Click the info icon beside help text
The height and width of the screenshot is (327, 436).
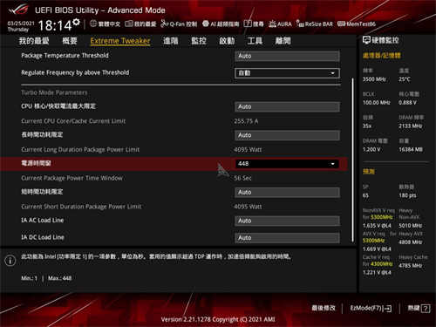click(x=10, y=261)
